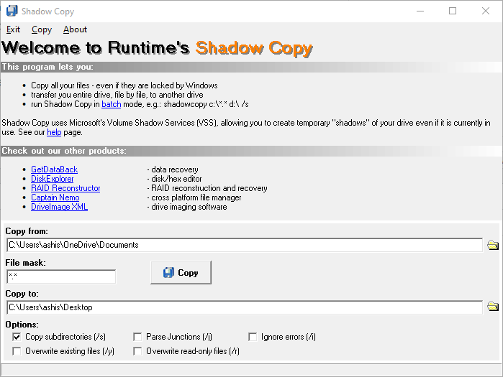The width and height of the screenshot is (503, 377).
Task: Click the '- cross platform file manager' text
Action: pos(194,197)
